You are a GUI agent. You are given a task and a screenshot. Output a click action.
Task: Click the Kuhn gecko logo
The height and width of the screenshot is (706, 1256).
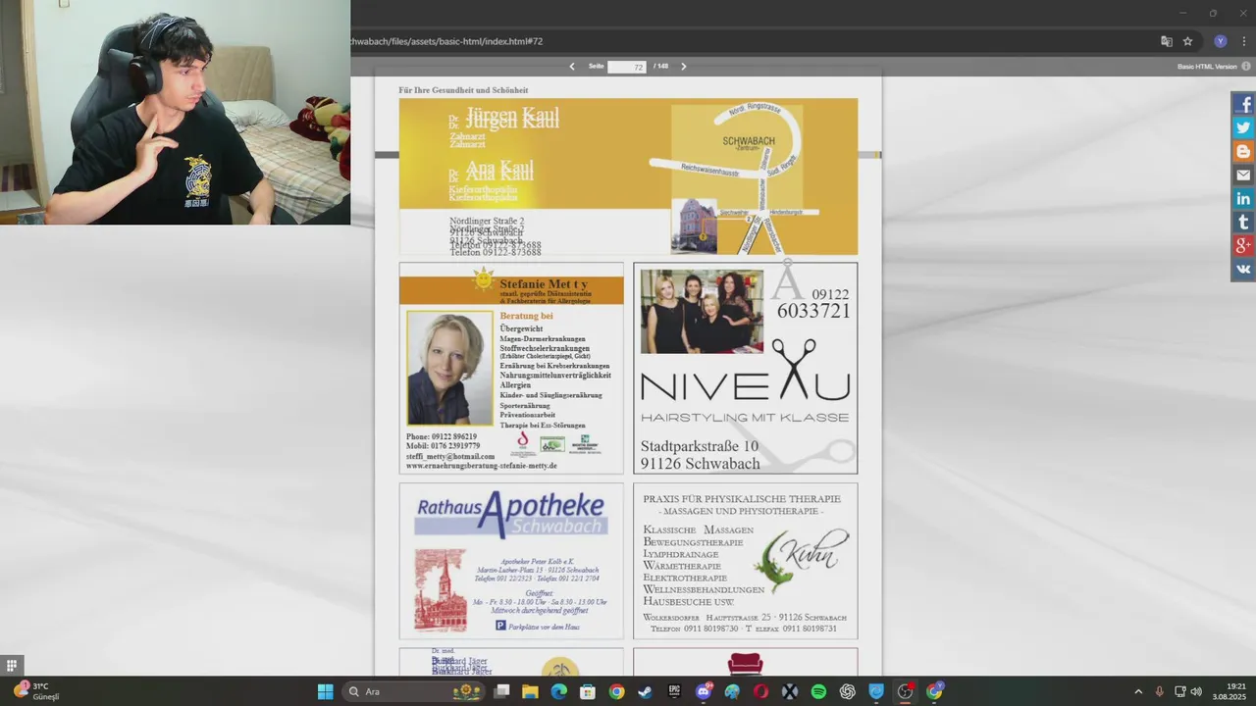(x=801, y=560)
